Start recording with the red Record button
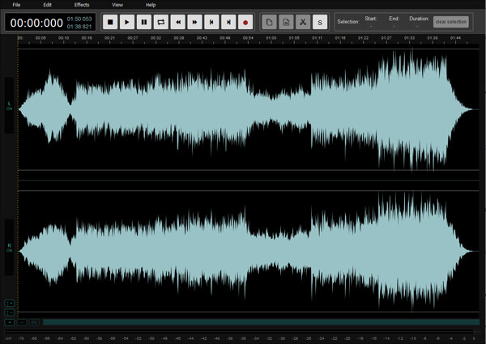 point(245,22)
